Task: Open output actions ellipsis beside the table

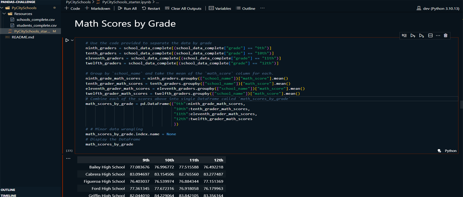Action: 68,158
